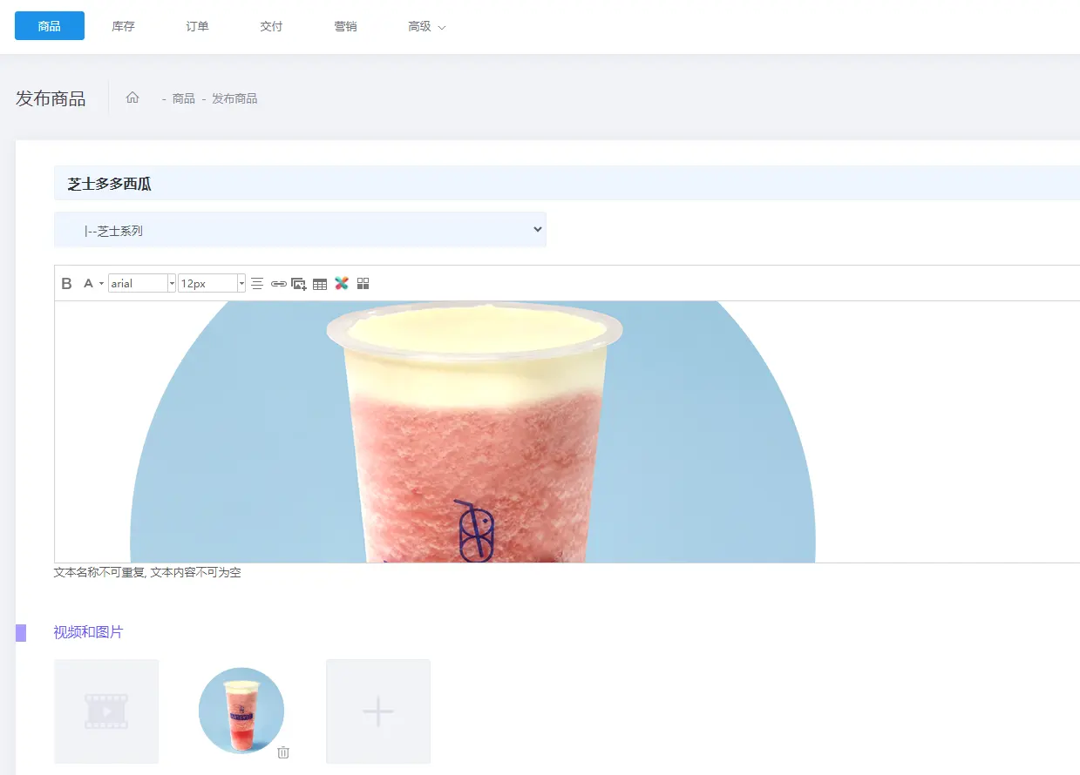Image resolution: width=1080 pixels, height=775 pixels.
Task: Click the text alignment icon
Action: [257, 284]
